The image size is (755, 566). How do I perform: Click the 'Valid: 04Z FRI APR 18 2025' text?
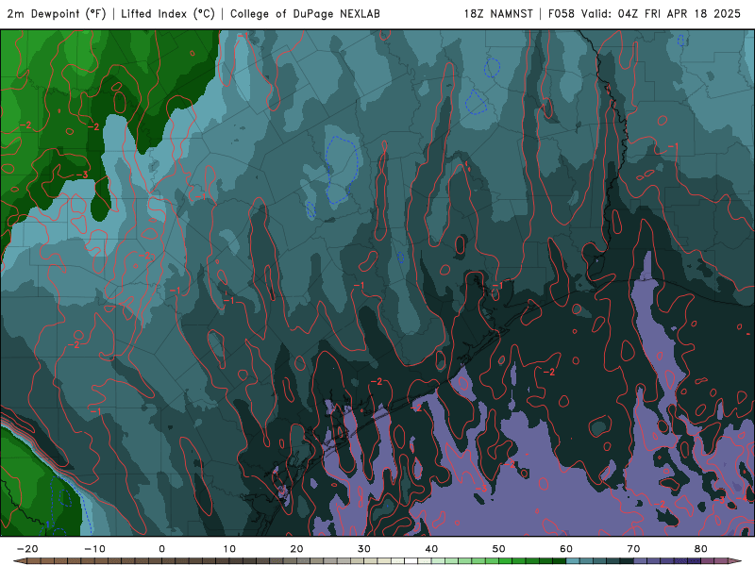[x=662, y=14]
